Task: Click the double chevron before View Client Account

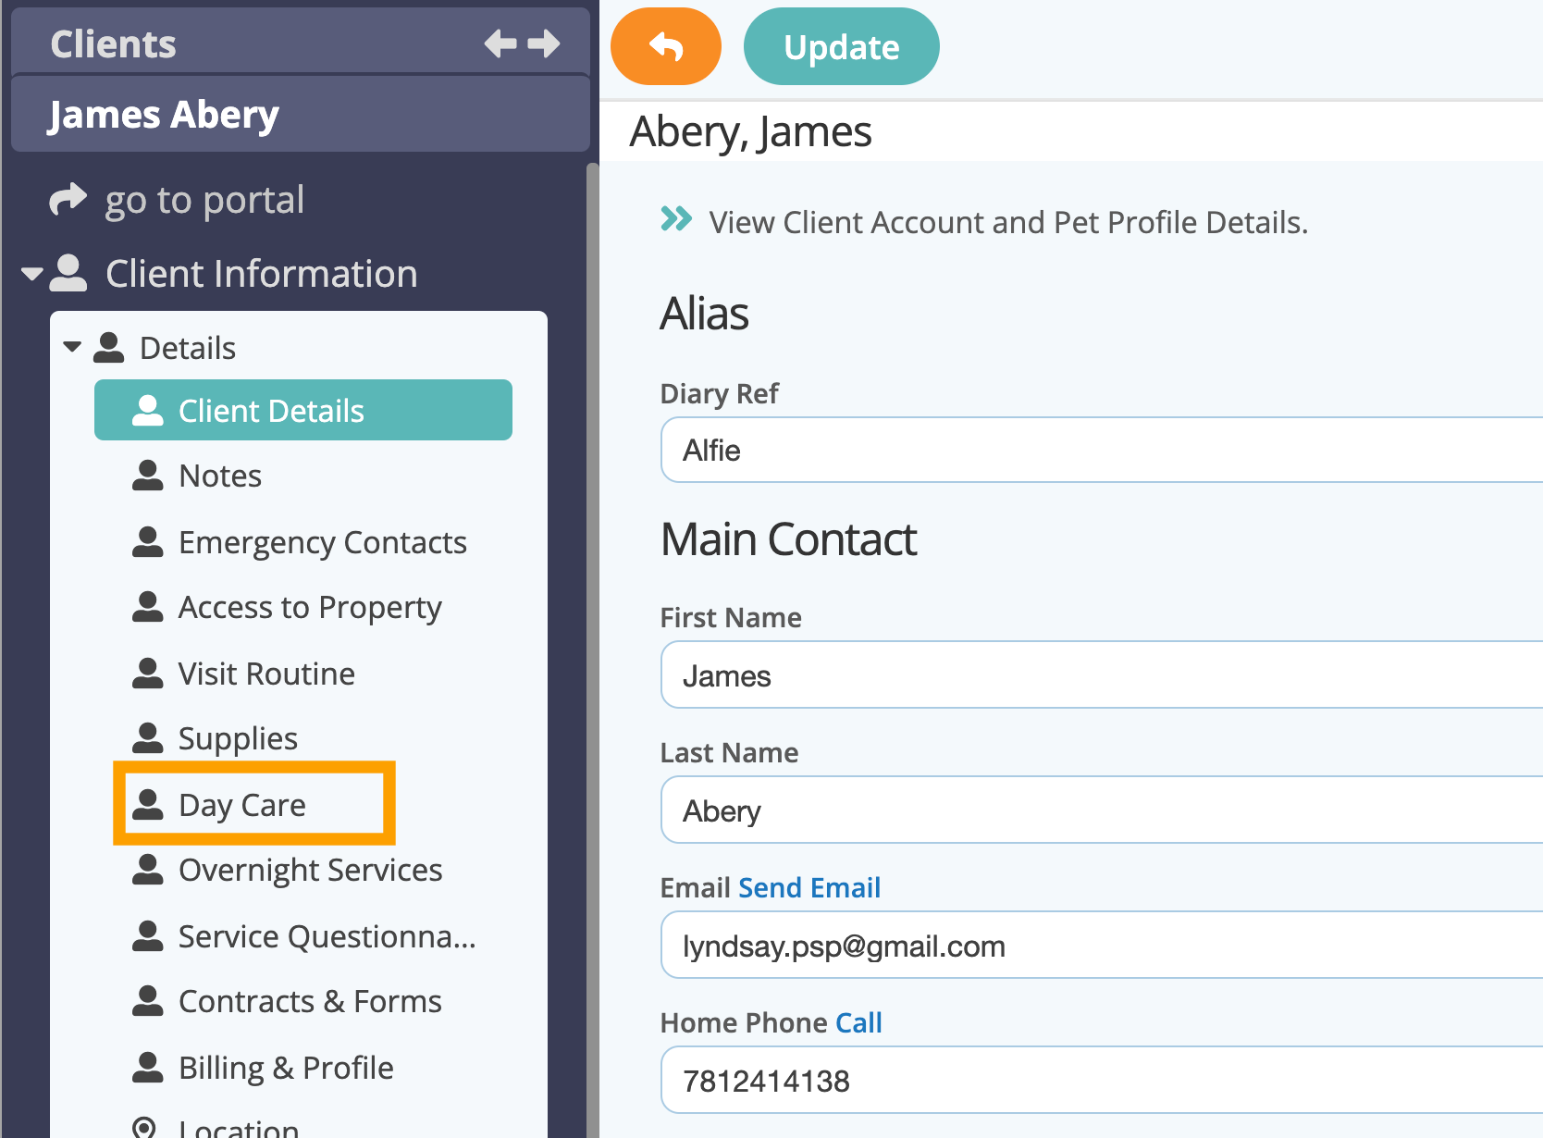Action: tap(676, 219)
